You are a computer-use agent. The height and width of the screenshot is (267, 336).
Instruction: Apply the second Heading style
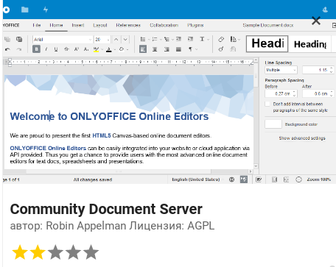pos(310,44)
